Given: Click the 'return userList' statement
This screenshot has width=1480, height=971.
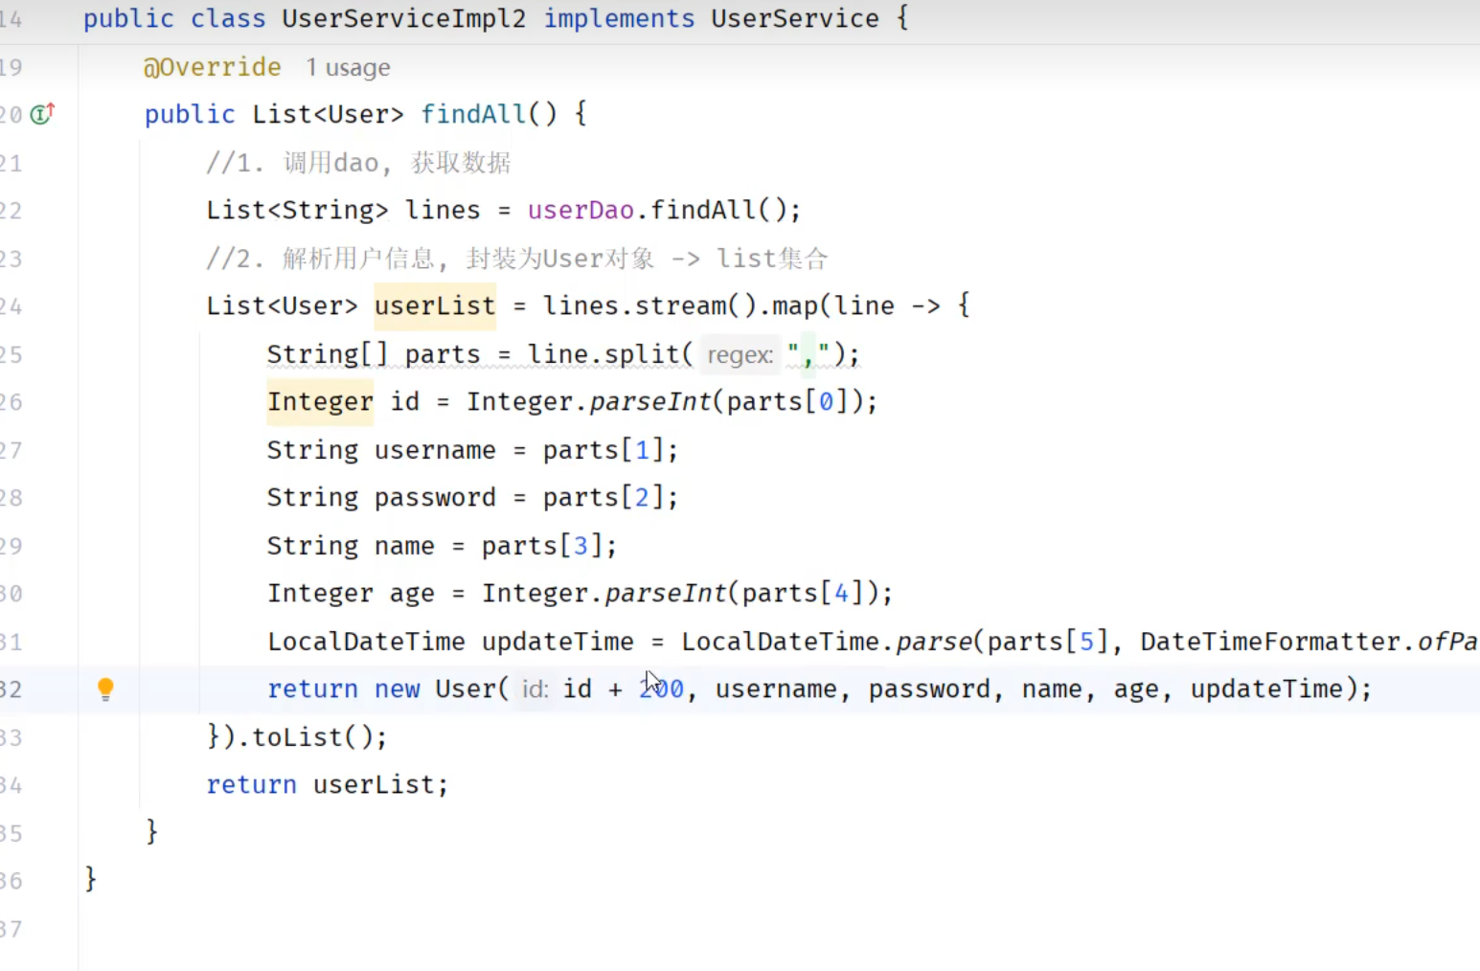Looking at the screenshot, I should click(327, 785).
